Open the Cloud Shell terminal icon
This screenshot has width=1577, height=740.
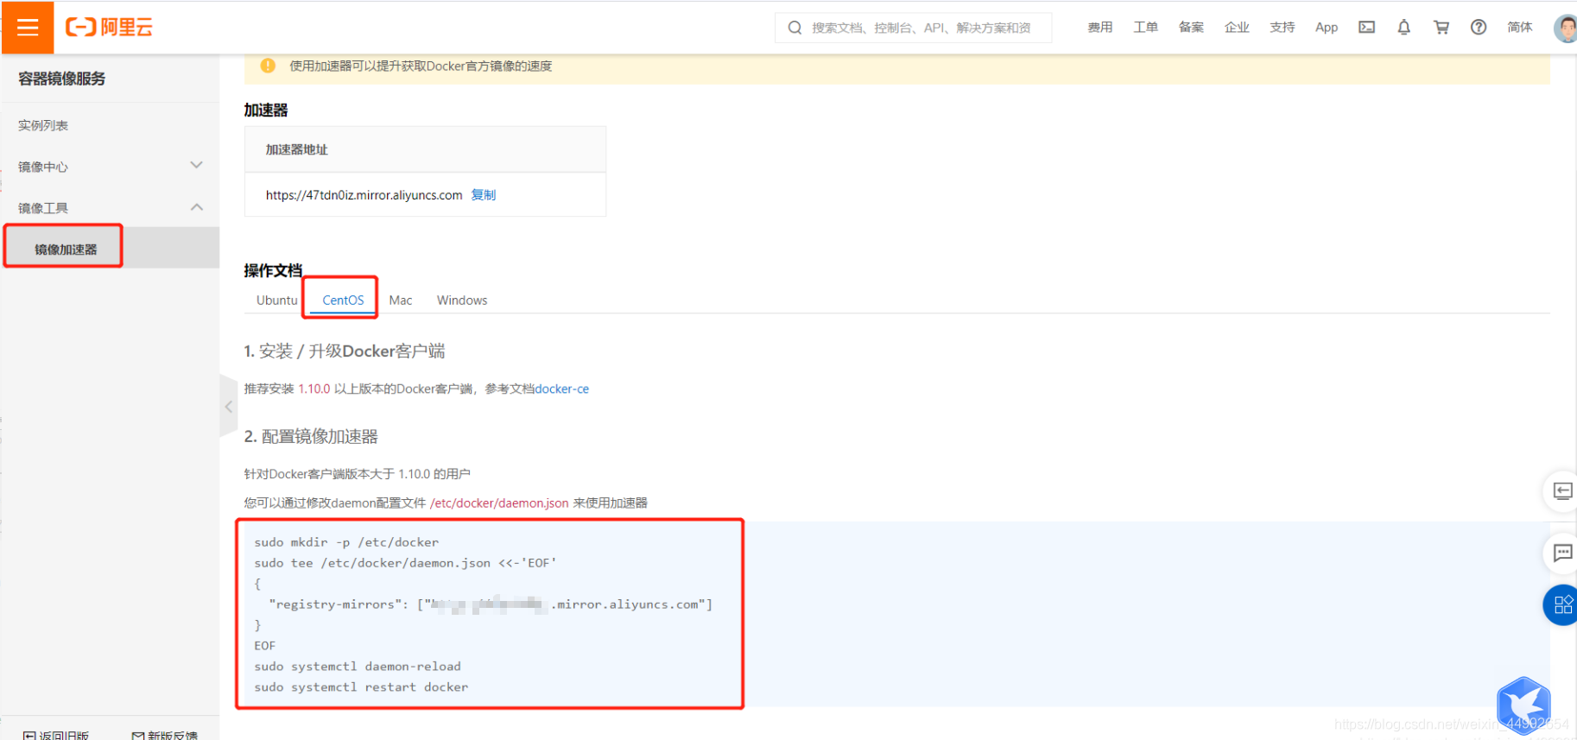click(x=1366, y=28)
